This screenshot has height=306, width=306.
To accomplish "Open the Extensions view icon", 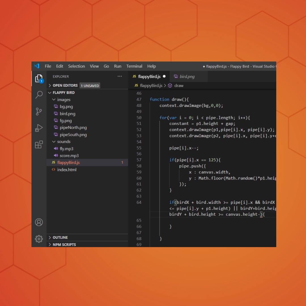I will coord(39,144).
